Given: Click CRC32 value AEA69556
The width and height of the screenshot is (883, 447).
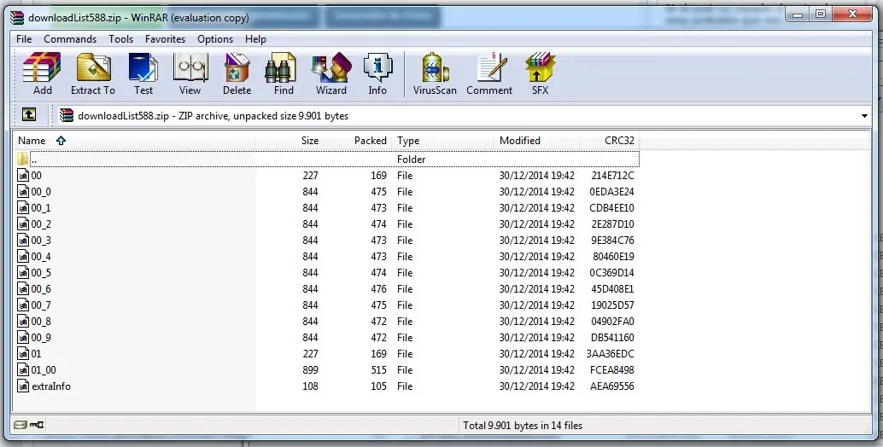Looking at the screenshot, I should point(611,386).
